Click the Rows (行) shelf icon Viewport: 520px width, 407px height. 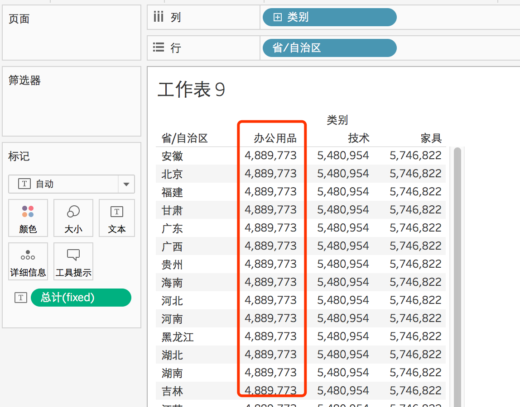pyautogui.click(x=159, y=47)
